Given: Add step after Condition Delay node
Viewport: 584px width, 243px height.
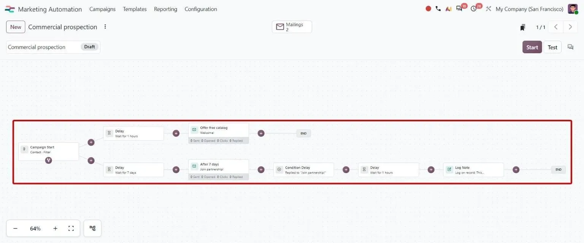Looking at the screenshot, I should [x=346, y=170].
